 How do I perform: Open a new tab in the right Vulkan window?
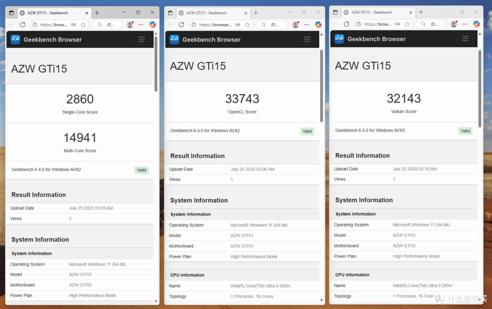[x=421, y=12]
